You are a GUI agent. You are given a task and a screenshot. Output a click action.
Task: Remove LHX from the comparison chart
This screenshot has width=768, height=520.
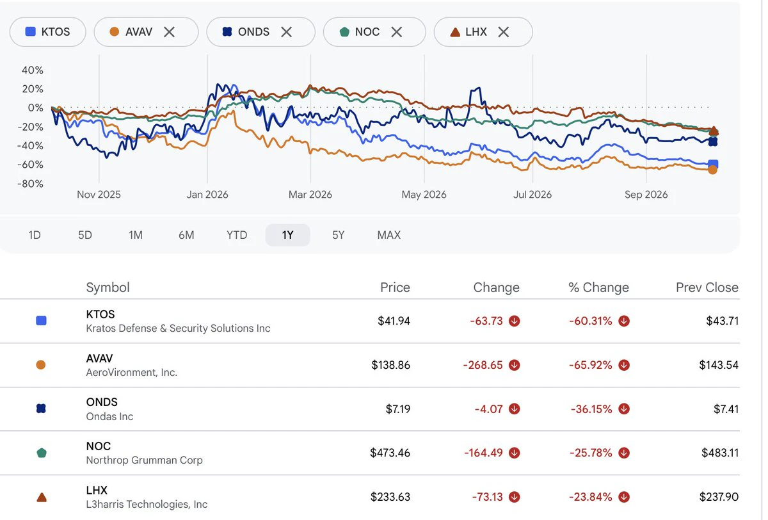click(504, 32)
